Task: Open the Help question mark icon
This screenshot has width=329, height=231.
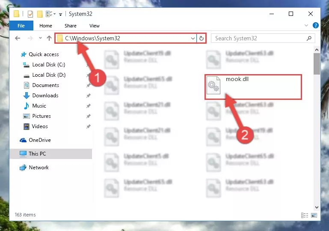Action: click(x=315, y=25)
